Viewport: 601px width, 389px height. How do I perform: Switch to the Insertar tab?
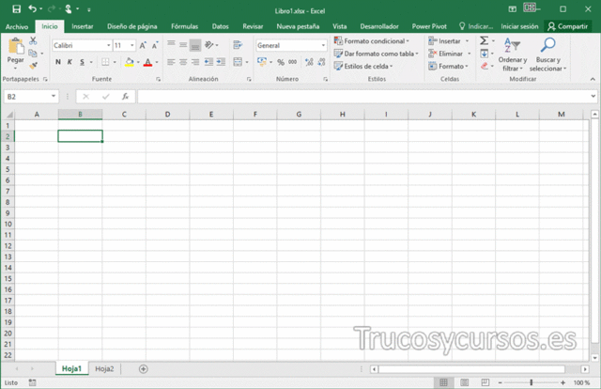click(x=83, y=26)
